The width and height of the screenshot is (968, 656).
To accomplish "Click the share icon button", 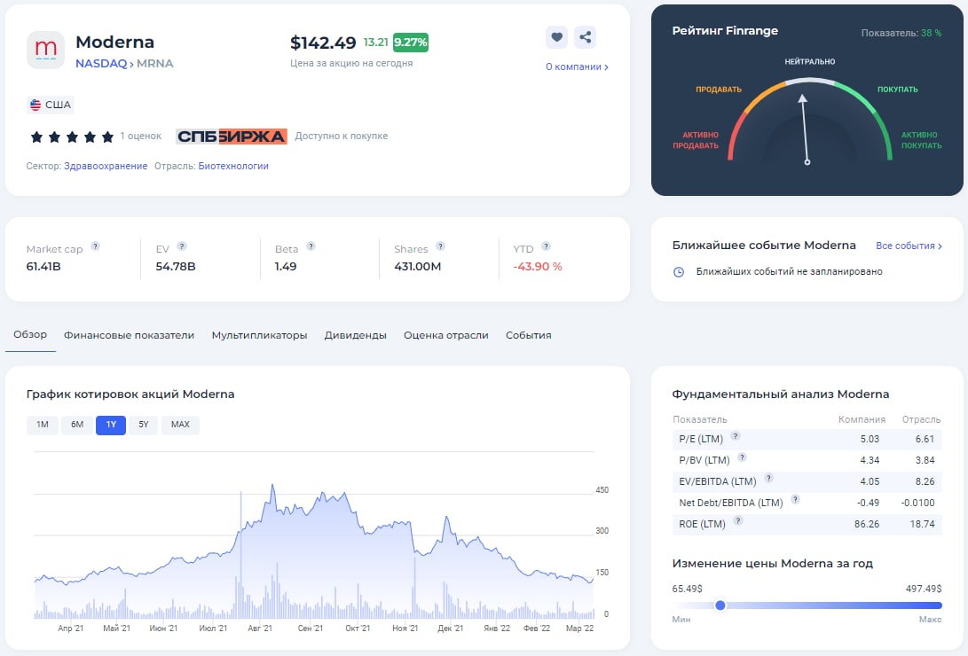I will 585,37.
